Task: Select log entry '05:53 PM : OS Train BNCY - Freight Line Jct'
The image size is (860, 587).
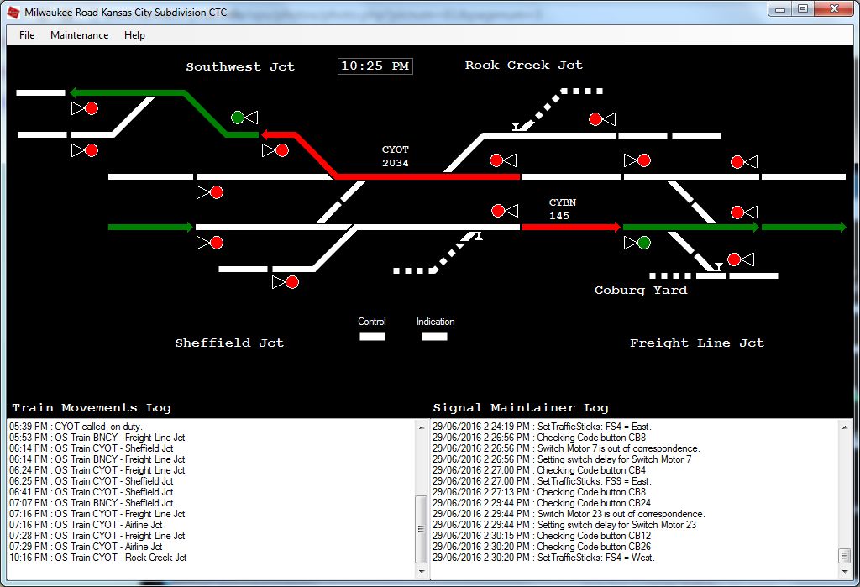Action: 97,438
